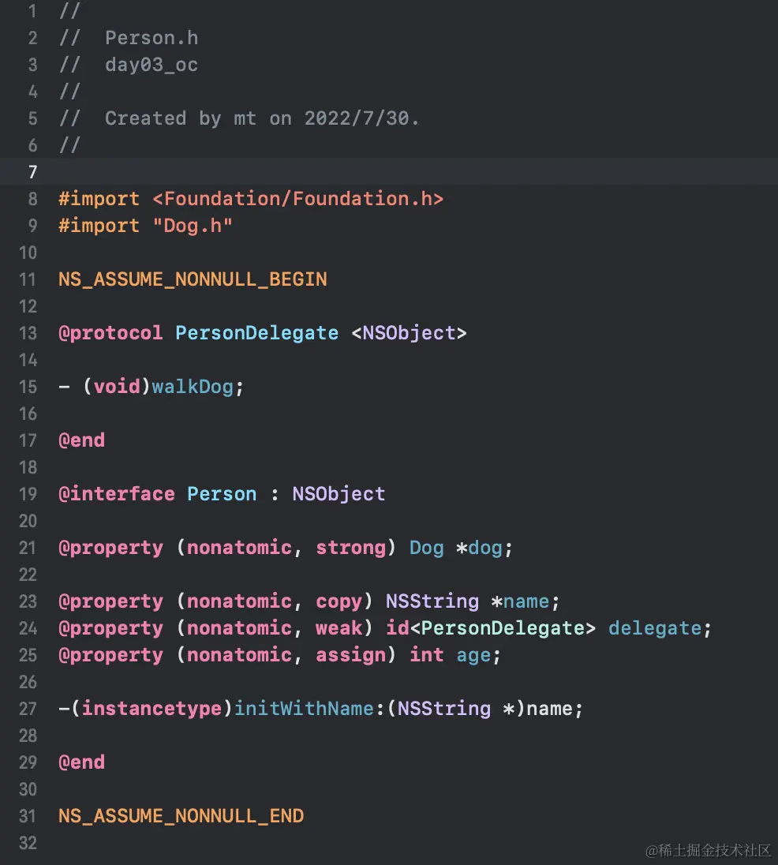Click the day03_oc project name comment
This screenshot has width=778, height=865.
[151, 65]
